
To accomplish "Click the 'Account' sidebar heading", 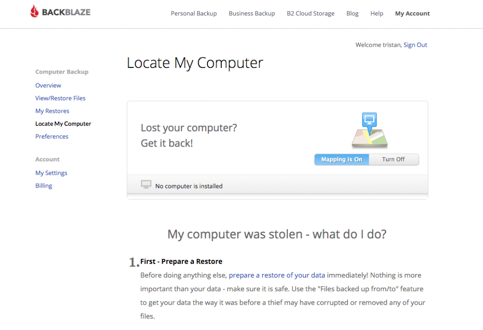I will [x=47, y=159].
